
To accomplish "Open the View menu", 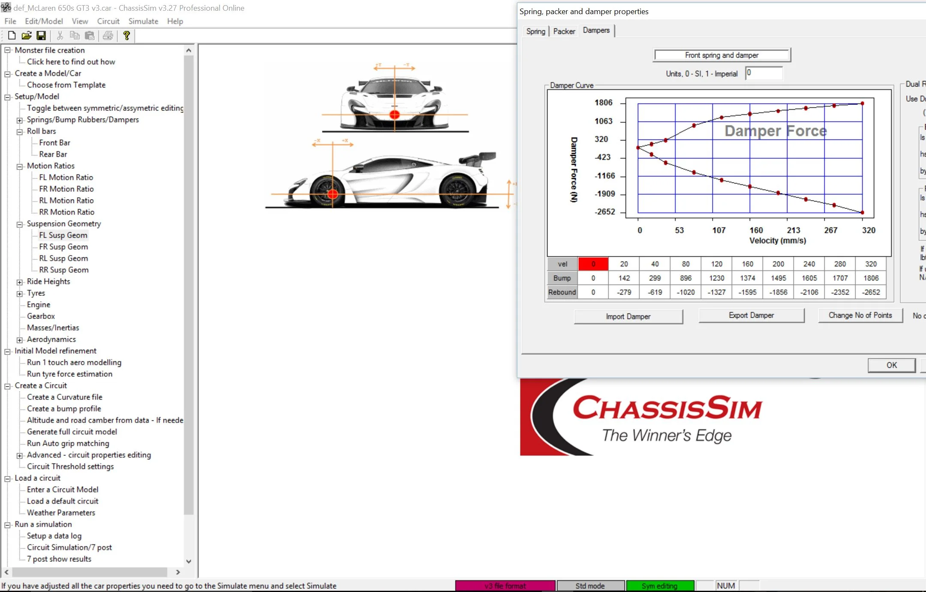I will pos(80,21).
